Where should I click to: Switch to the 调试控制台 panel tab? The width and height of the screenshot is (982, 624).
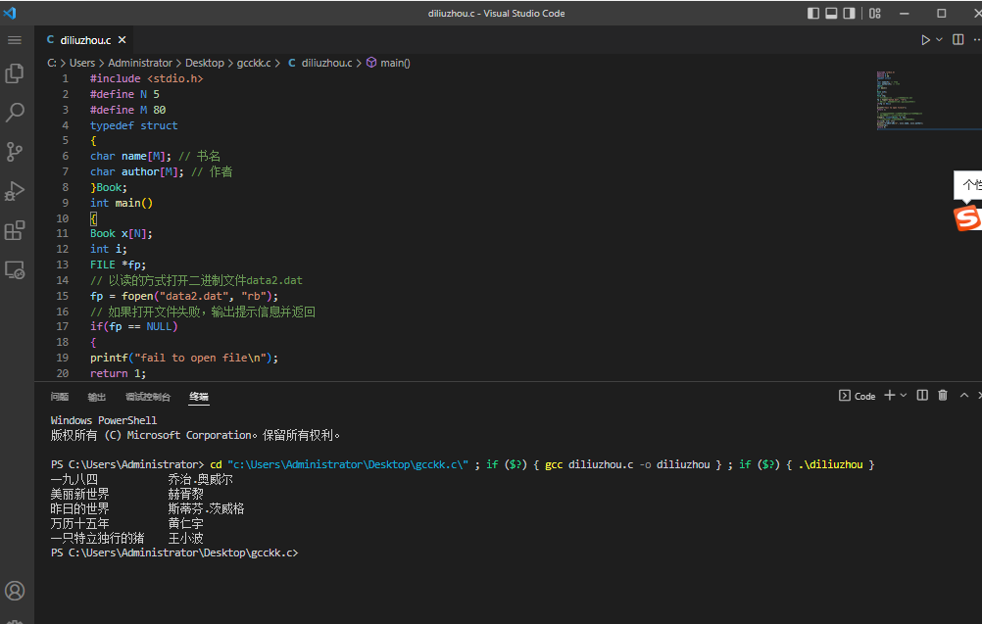[x=147, y=397]
